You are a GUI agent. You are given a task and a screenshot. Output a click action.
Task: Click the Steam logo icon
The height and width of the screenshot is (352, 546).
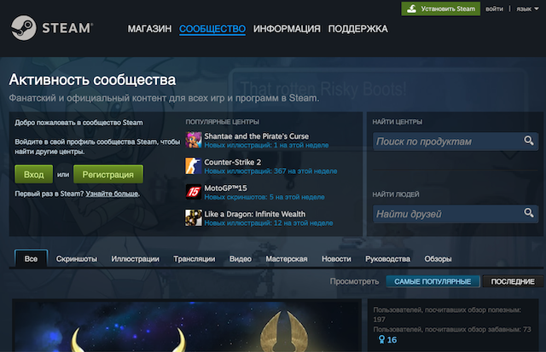click(x=23, y=27)
